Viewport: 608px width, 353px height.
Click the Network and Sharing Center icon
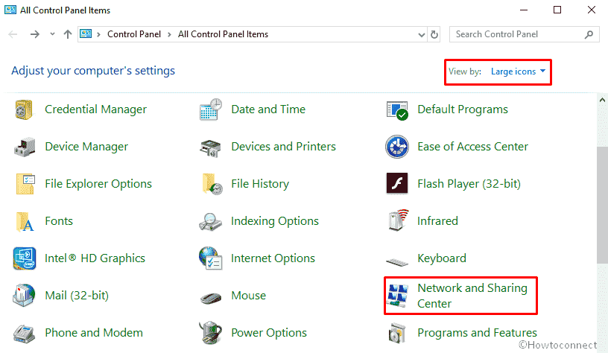pos(398,296)
